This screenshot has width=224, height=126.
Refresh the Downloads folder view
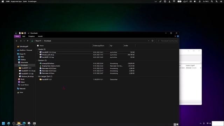153,41
